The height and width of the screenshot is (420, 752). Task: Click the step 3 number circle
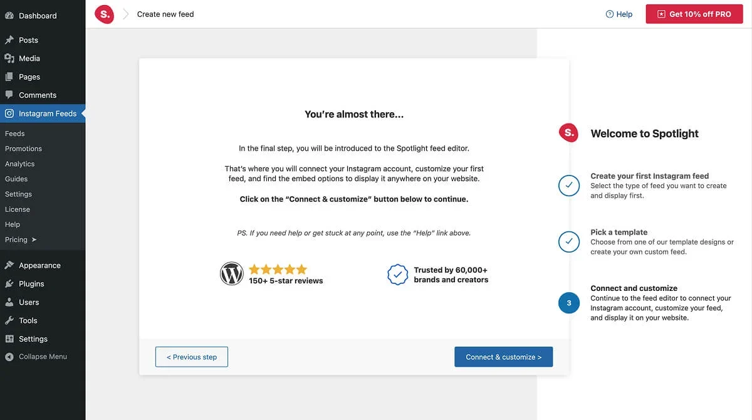569,303
